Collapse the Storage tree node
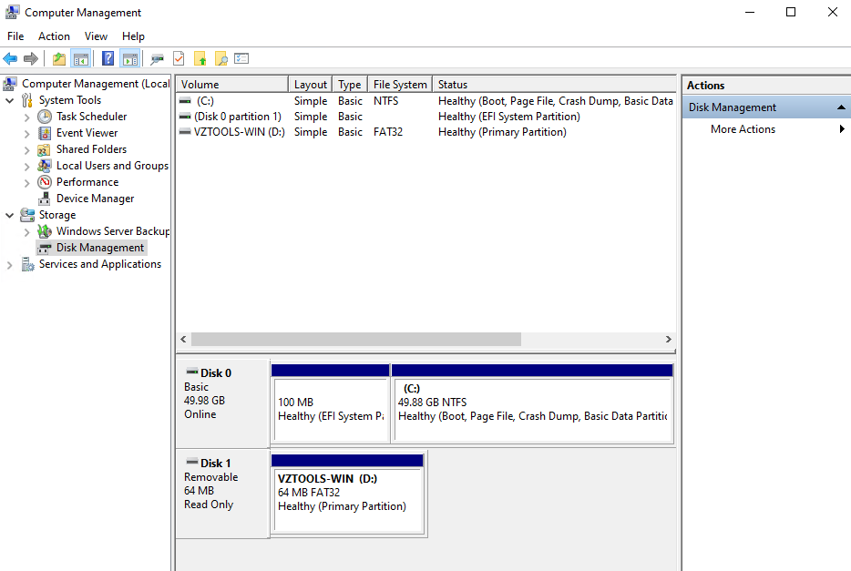This screenshot has height=571, width=851. click(x=10, y=215)
